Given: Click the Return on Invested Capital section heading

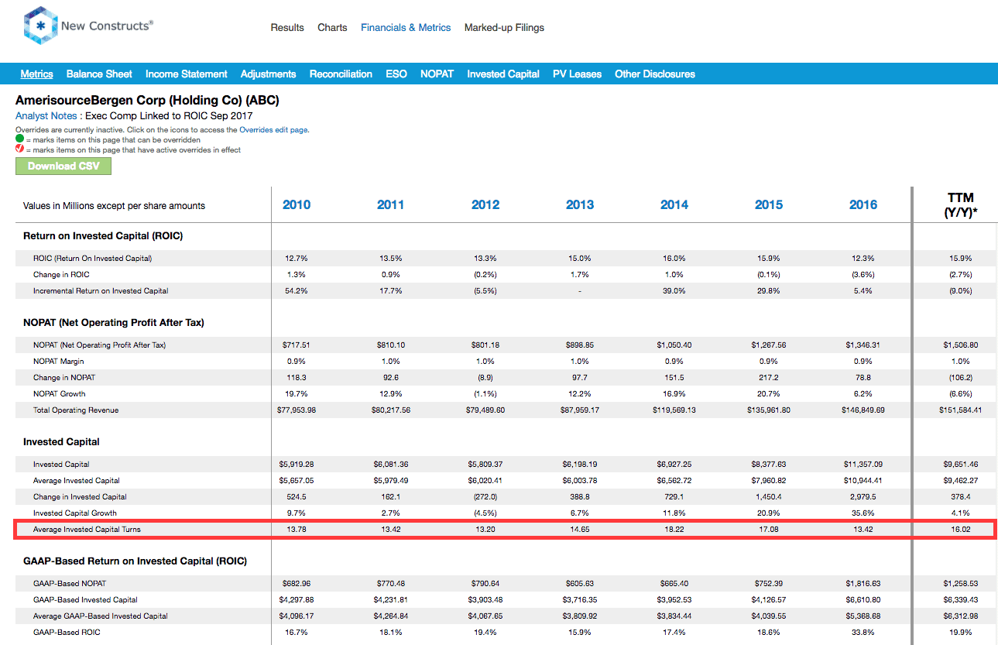Looking at the screenshot, I should click(x=103, y=235).
